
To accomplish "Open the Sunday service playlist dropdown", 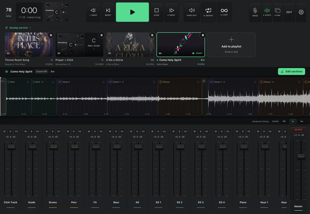I will click(x=18, y=28).
